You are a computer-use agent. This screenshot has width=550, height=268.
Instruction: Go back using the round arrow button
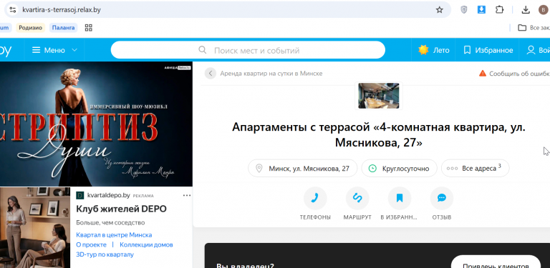point(211,74)
